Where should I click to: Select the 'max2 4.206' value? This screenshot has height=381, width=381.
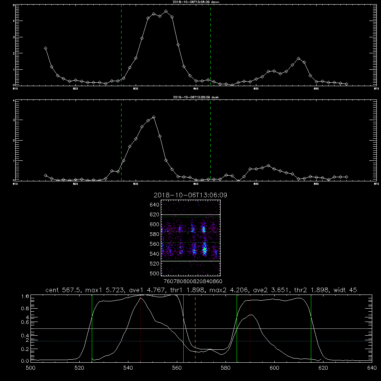[x=228, y=290]
